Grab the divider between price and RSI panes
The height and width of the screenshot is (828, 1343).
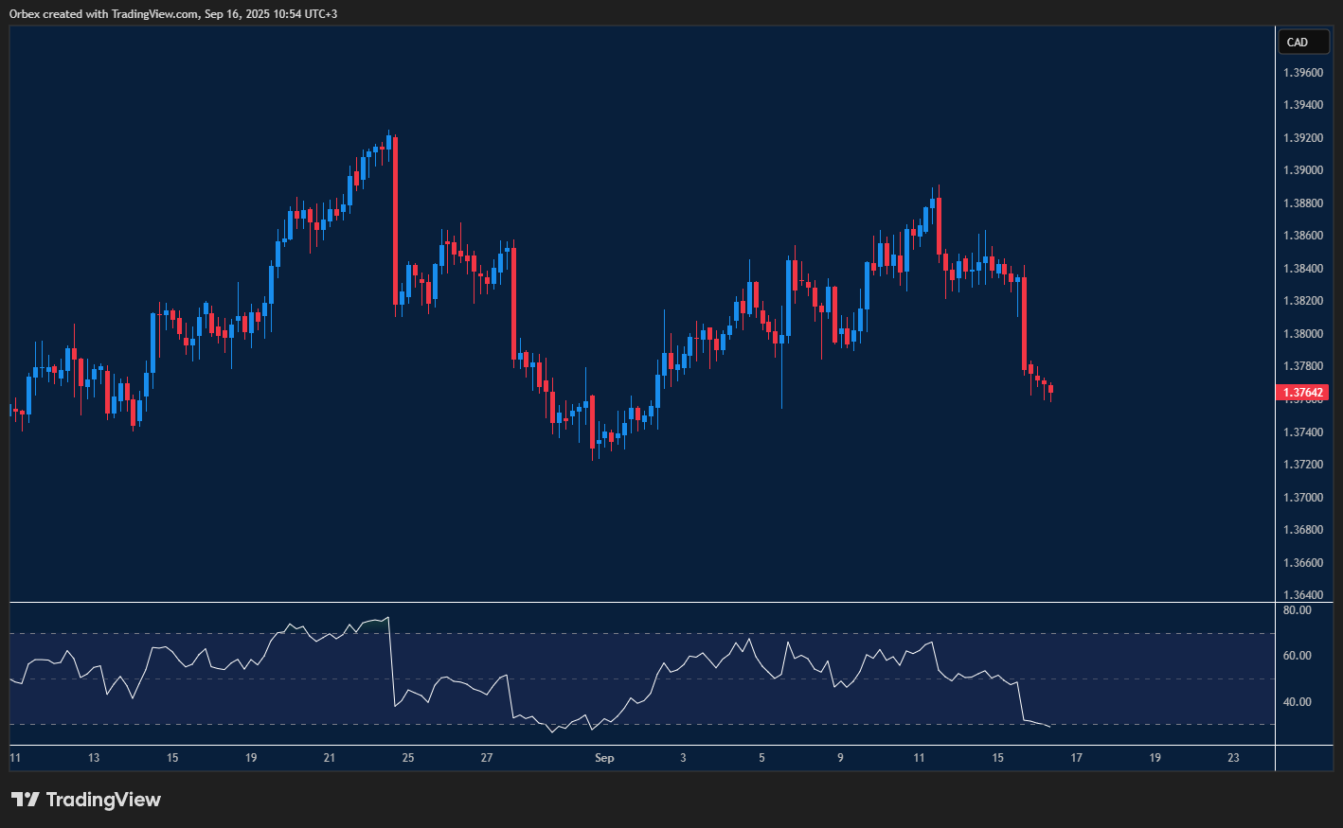coord(642,602)
